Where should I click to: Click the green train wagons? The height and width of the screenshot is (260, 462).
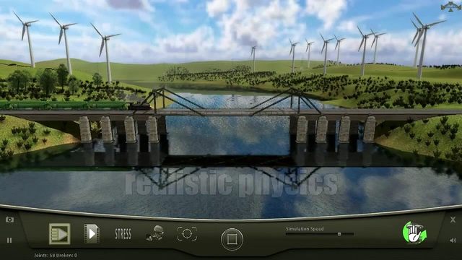64,105
